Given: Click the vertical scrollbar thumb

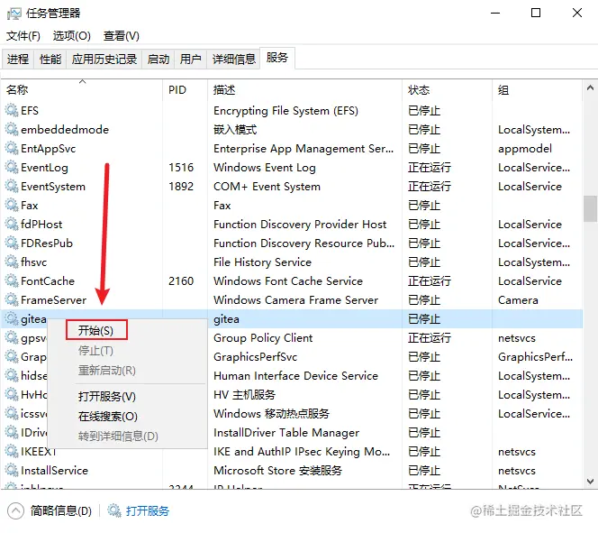Looking at the screenshot, I should pyautogui.click(x=590, y=208).
